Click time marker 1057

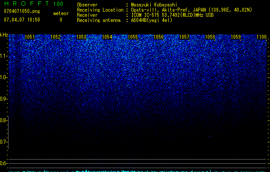[x=184, y=37]
